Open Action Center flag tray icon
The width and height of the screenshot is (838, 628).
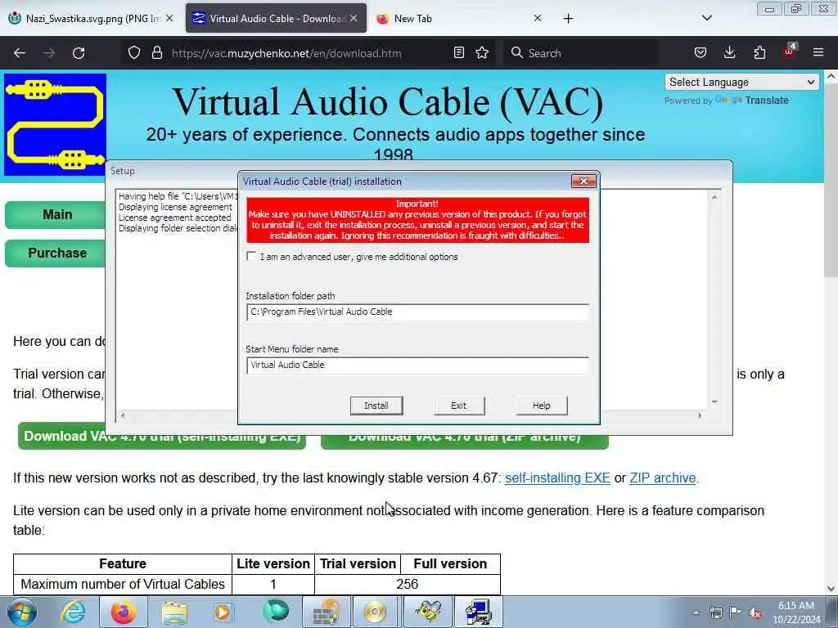point(736,612)
